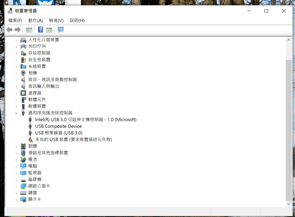Expand the 鍵盤 category
The image size is (295, 217).
[16, 193]
